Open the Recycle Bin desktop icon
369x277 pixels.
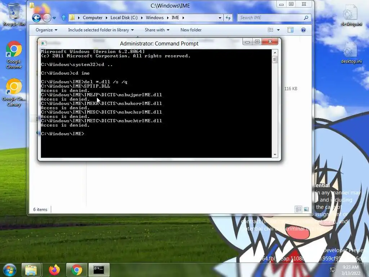(x=14, y=15)
